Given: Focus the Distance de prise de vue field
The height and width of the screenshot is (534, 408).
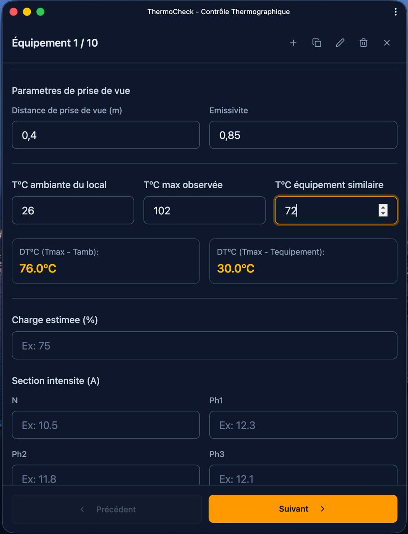Looking at the screenshot, I should click(x=106, y=135).
